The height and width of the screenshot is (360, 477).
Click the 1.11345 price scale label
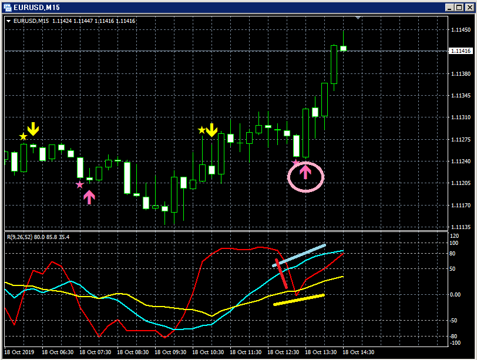[461, 96]
